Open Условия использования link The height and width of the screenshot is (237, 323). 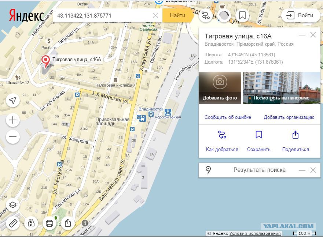(x=255, y=233)
